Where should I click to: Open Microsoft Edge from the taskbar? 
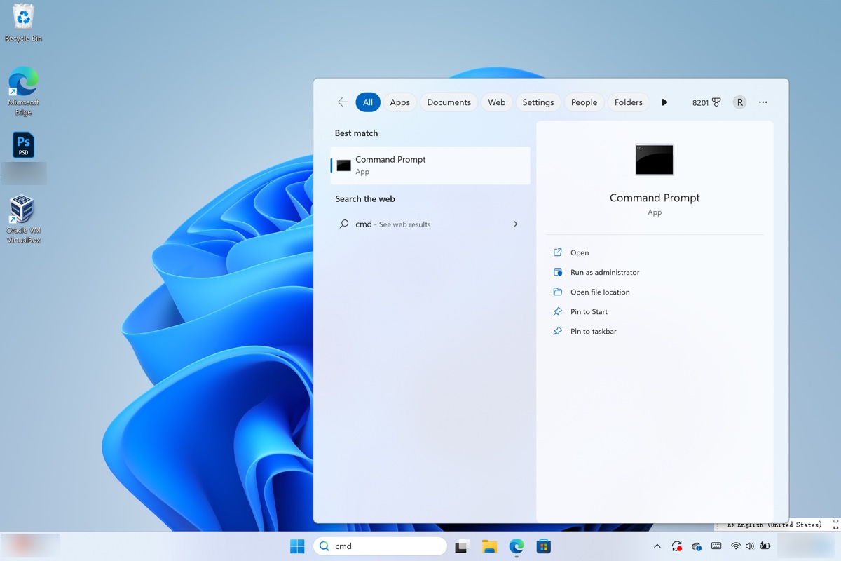point(517,546)
